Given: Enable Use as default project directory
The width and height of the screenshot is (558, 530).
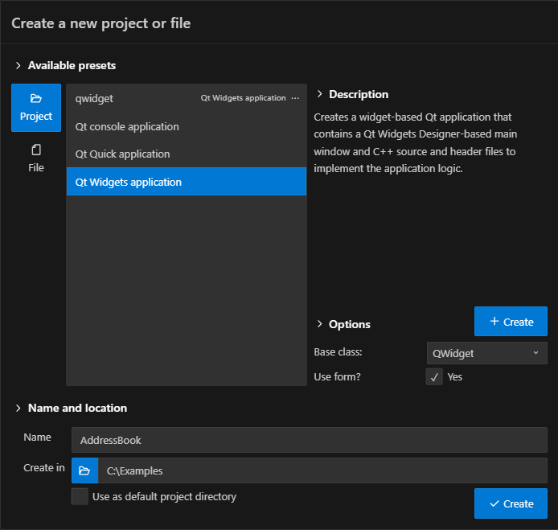Looking at the screenshot, I should pyautogui.click(x=80, y=496).
